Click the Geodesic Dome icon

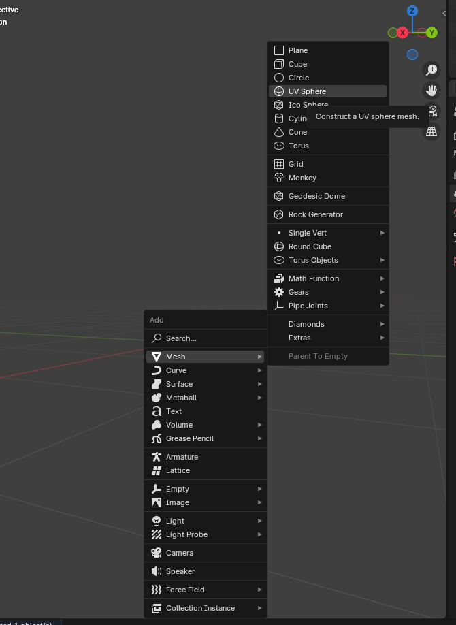[279, 195]
